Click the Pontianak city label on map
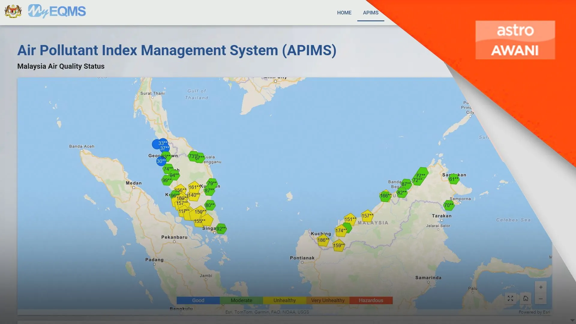Viewport: 576px width, 324px height. pyautogui.click(x=302, y=258)
